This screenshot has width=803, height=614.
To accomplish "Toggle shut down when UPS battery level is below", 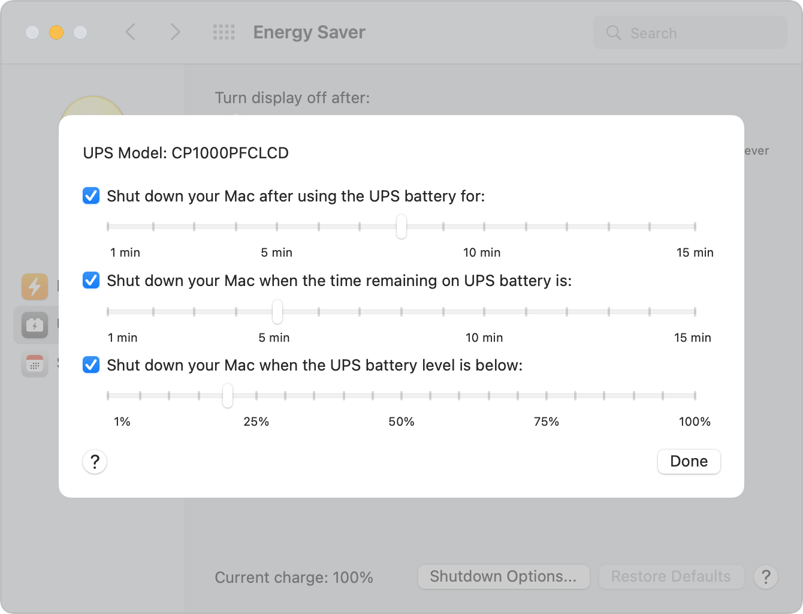I will (90, 365).
